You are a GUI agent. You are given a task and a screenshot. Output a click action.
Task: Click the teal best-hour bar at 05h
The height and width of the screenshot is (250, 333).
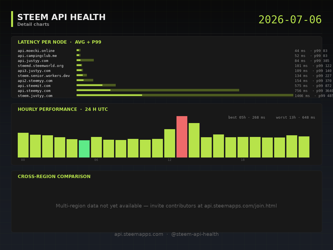pyautogui.click(x=84, y=149)
